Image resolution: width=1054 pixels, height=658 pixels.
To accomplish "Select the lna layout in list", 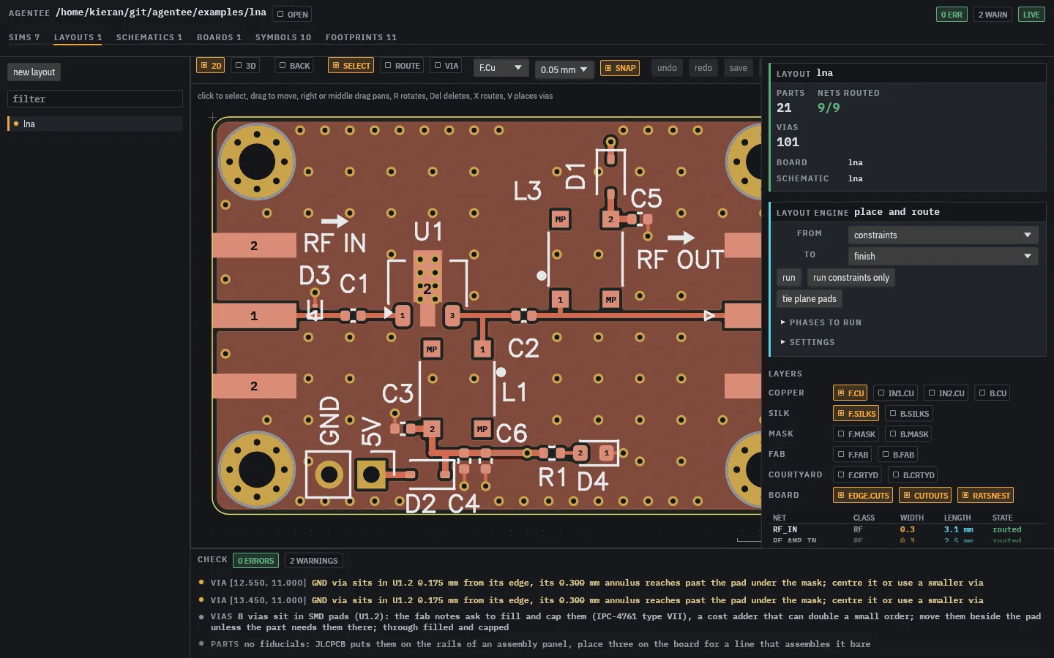I will pos(95,124).
